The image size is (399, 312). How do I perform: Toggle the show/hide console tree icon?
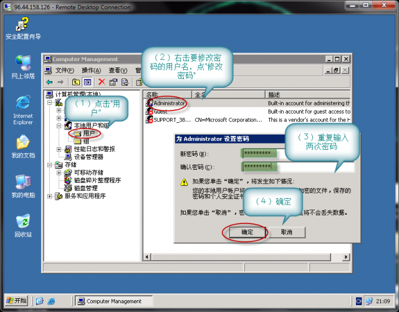(87, 82)
